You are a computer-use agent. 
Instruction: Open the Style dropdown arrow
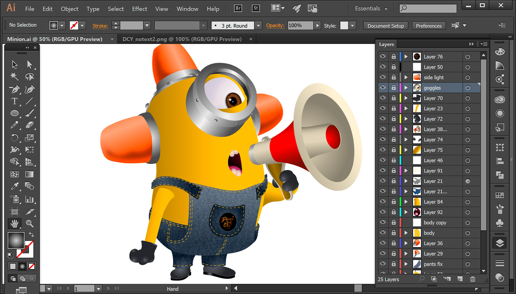tap(352, 26)
